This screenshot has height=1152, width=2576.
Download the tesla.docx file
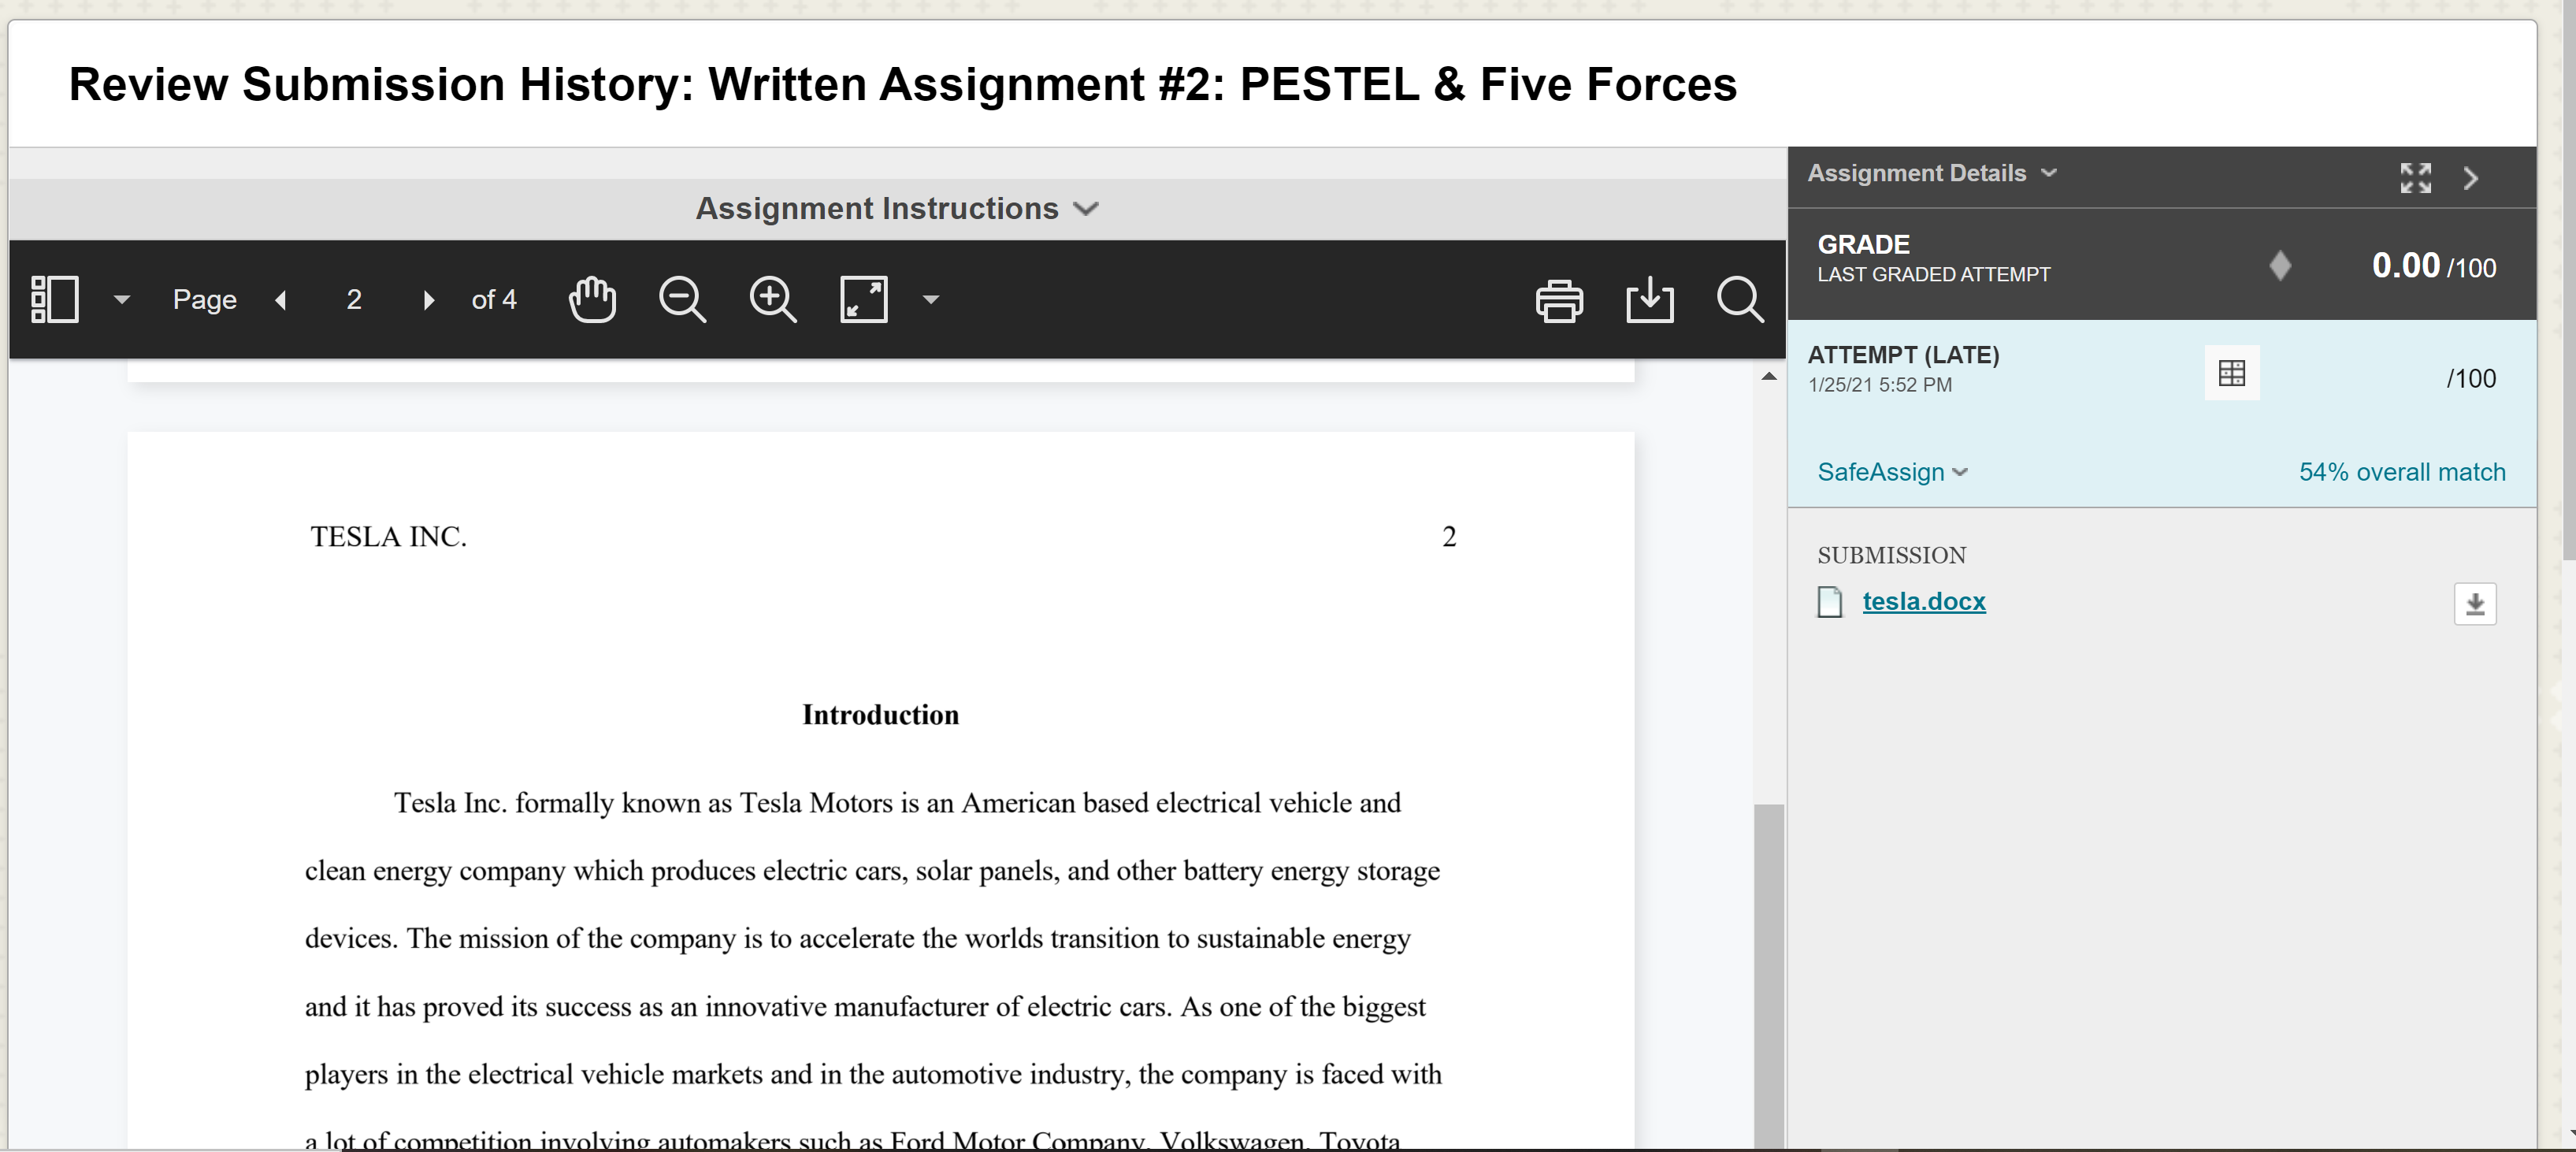(2475, 604)
